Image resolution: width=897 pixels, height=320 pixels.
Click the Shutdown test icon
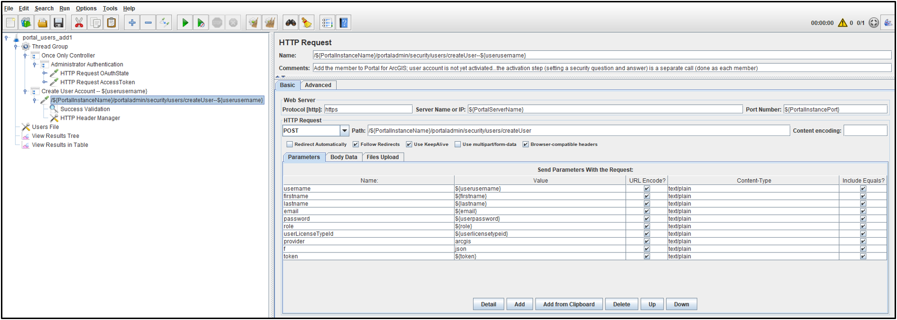[x=233, y=23]
